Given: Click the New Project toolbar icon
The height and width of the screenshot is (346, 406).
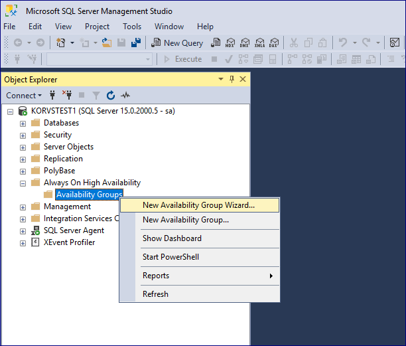Looking at the screenshot, I should (61, 43).
